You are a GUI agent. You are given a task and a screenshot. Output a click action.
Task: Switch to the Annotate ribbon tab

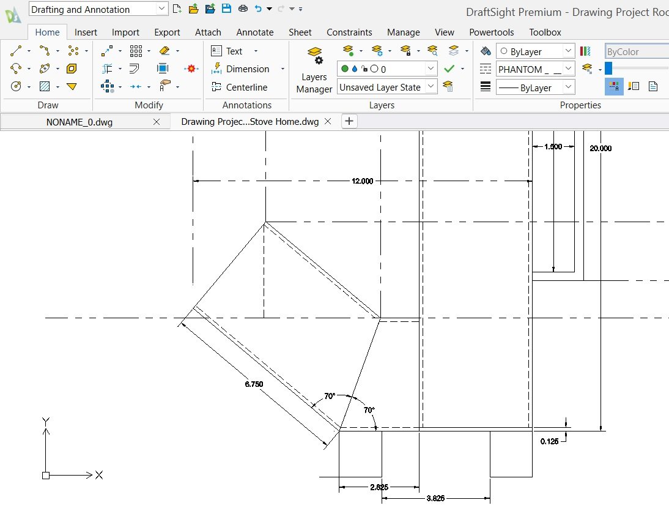tap(255, 32)
